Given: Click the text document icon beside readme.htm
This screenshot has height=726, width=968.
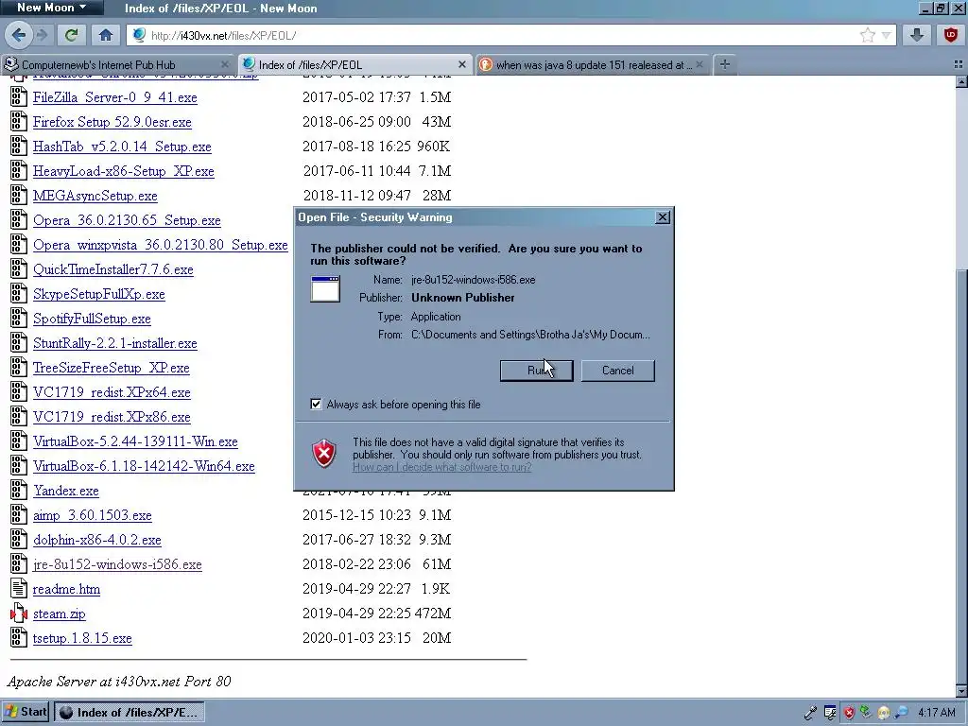Looking at the screenshot, I should (19, 588).
